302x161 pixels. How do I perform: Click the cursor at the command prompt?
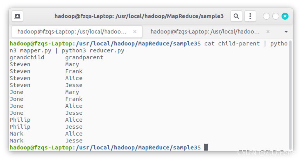tap(206, 148)
